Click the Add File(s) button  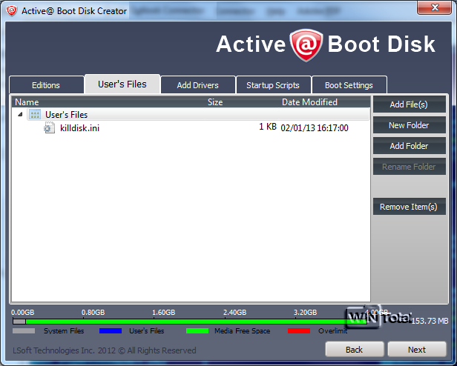click(x=410, y=104)
